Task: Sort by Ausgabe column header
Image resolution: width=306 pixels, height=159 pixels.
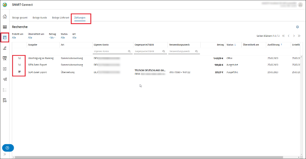Action: coord(33,45)
